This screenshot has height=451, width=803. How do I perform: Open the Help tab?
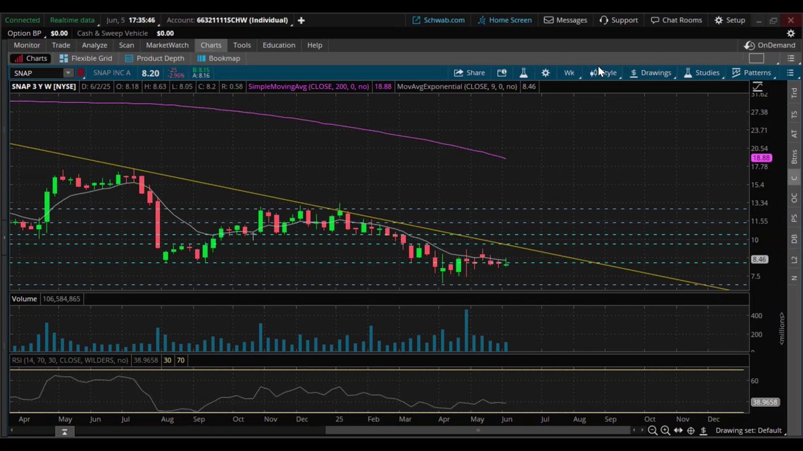pos(315,45)
